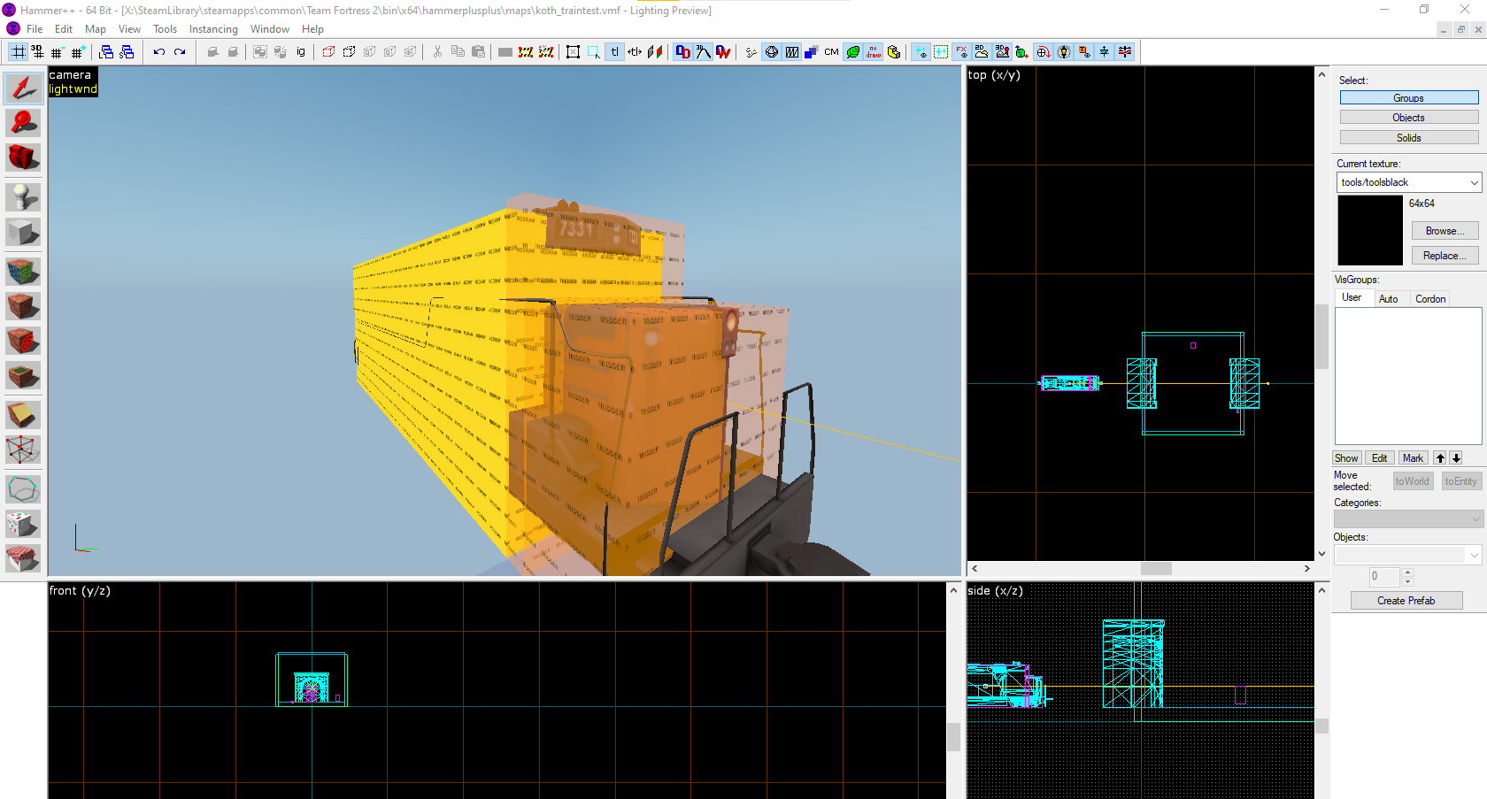Select the Apply decals tool
1487x799 pixels.
click(x=23, y=341)
